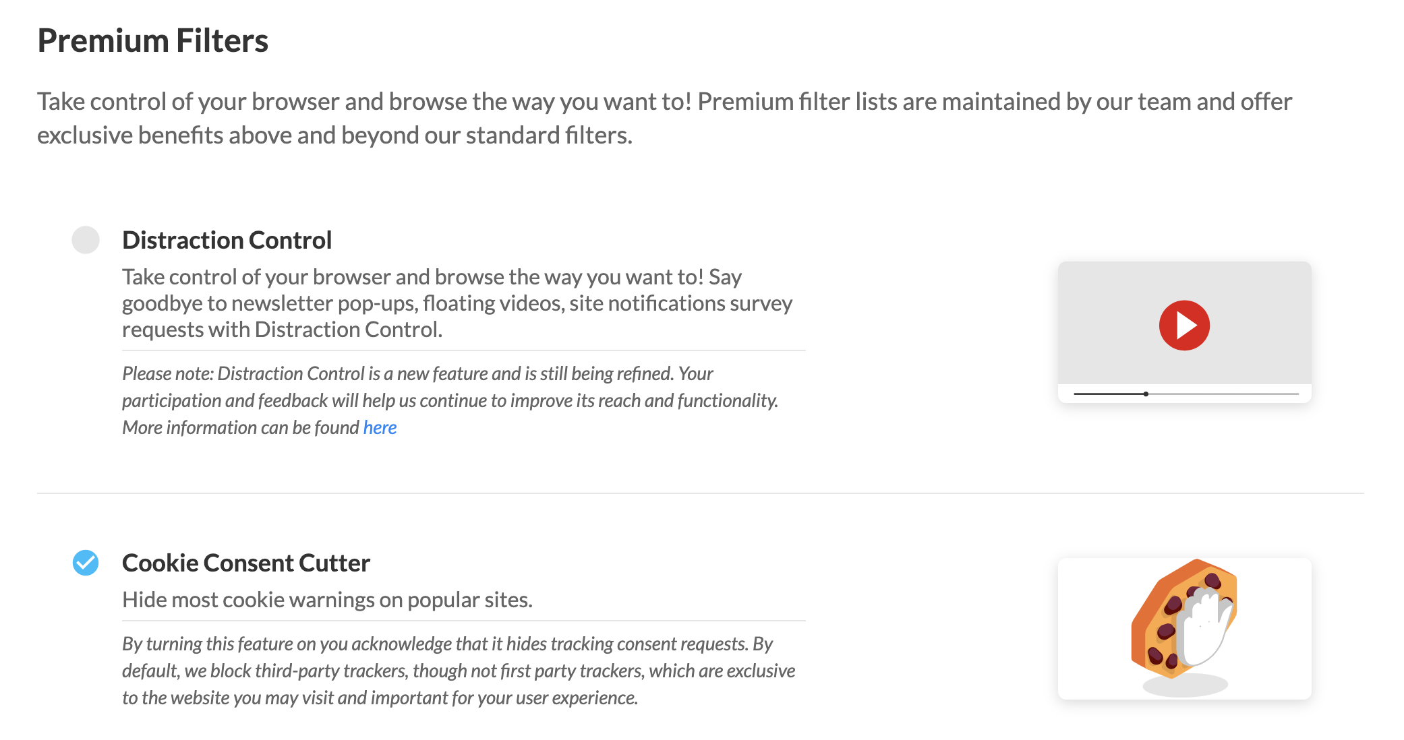Uncheck the Cookie Consent Cutter checkbox
This screenshot has width=1404, height=740.
[x=86, y=563]
